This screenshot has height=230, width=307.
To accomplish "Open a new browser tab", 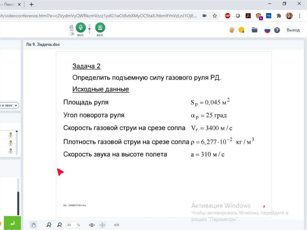I will pos(31,4).
